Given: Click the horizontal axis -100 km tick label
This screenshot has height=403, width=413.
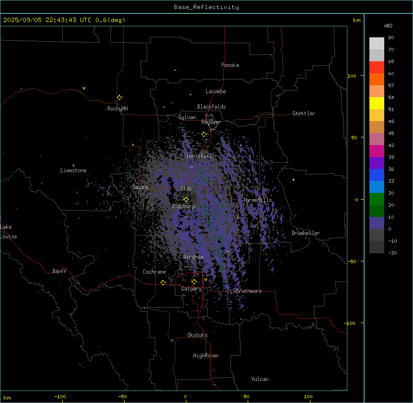Looking at the screenshot, I should click(x=60, y=396).
